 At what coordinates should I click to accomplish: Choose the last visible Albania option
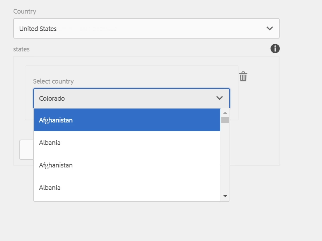pos(127,187)
